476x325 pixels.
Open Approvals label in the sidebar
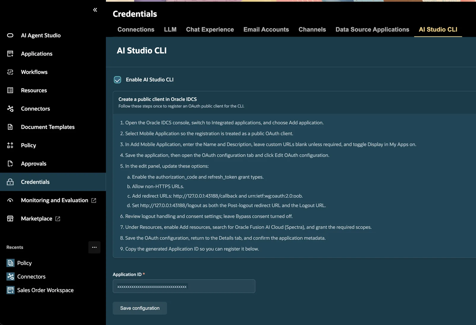[x=34, y=164]
